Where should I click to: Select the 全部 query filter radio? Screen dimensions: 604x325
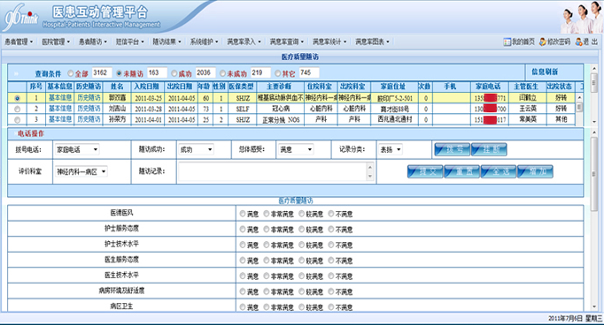[x=70, y=73]
